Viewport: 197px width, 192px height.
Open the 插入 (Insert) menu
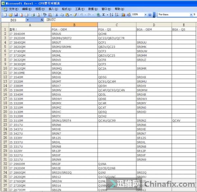(53, 9)
